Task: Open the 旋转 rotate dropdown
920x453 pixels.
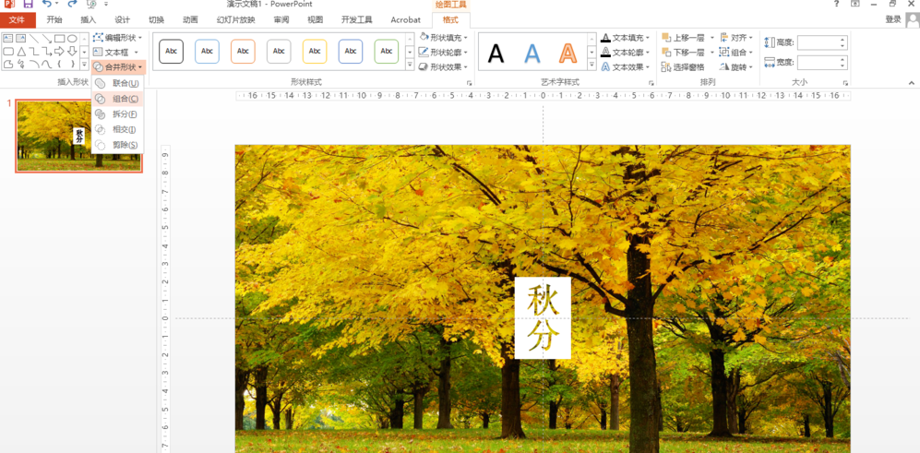Action: [735, 67]
